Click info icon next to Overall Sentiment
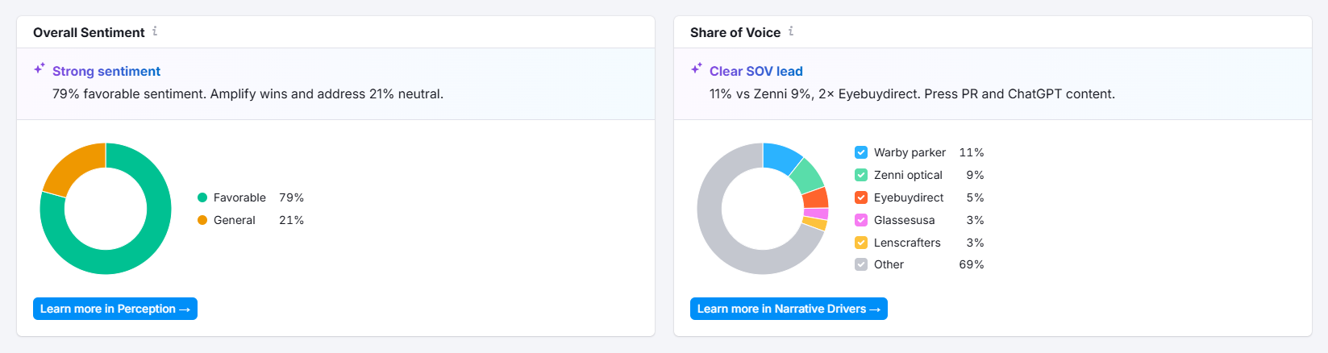1328x353 pixels. 155,31
